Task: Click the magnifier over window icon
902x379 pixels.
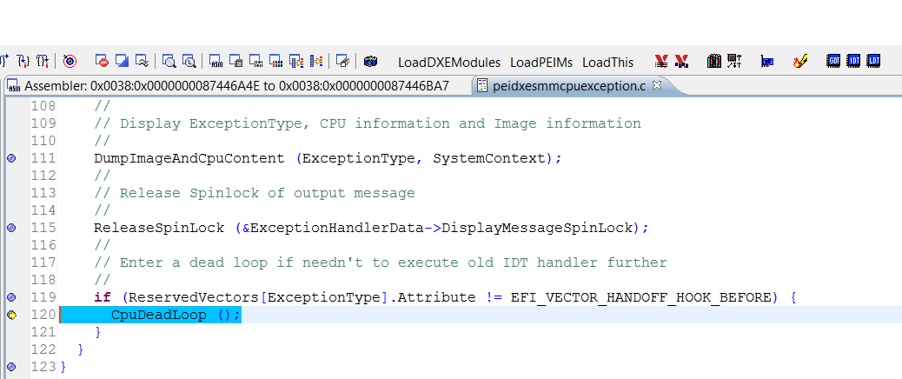Action: click(169, 60)
